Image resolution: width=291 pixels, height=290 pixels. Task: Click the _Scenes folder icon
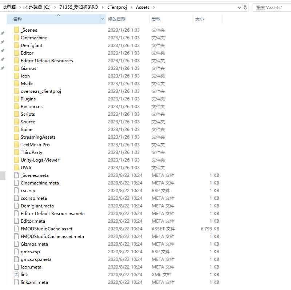16,30
